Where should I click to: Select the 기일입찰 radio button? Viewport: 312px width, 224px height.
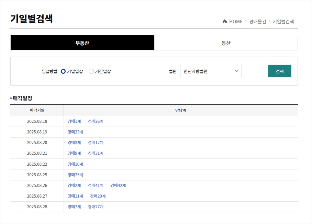click(x=63, y=71)
